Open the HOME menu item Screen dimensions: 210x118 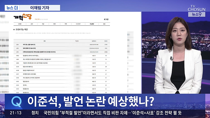click(x=20, y=24)
